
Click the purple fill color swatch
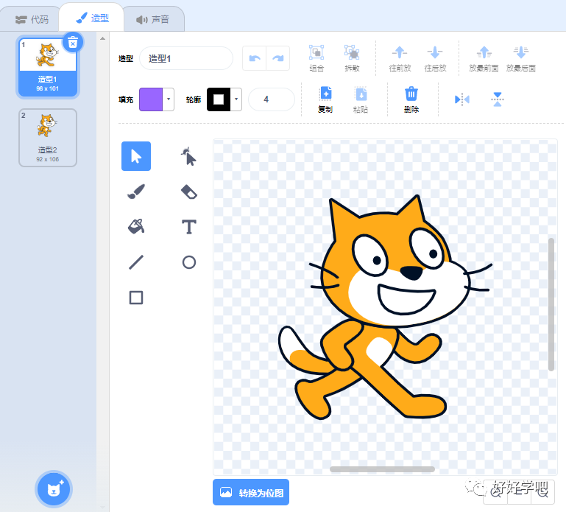[x=151, y=99]
